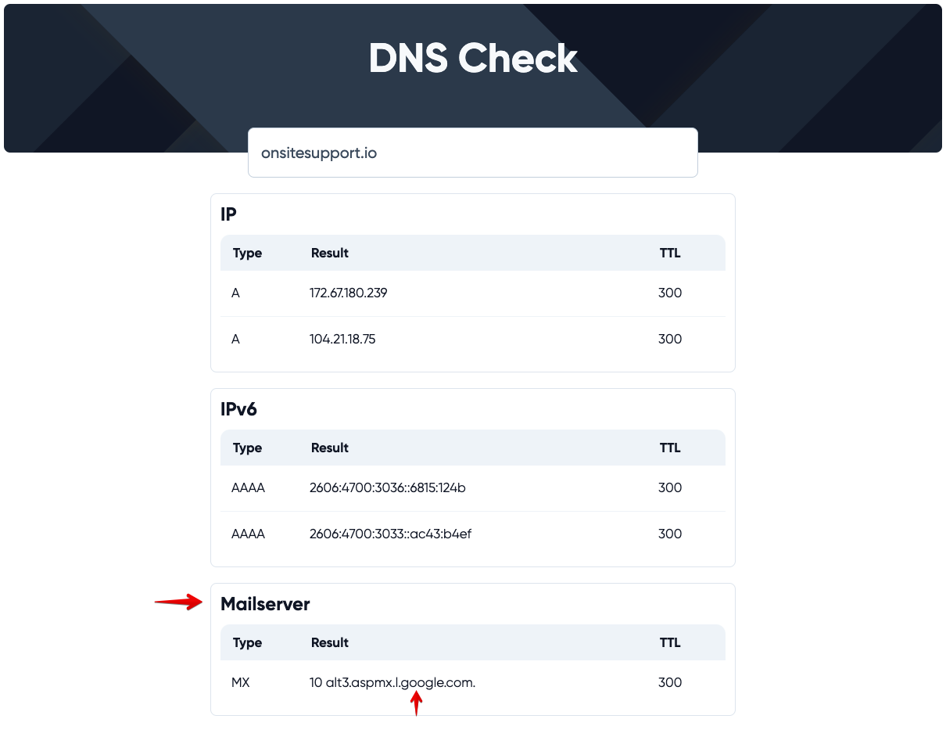Select the IP address 104.21.18.75
Screen dimensions: 946x730
pyautogui.click(x=342, y=339)
